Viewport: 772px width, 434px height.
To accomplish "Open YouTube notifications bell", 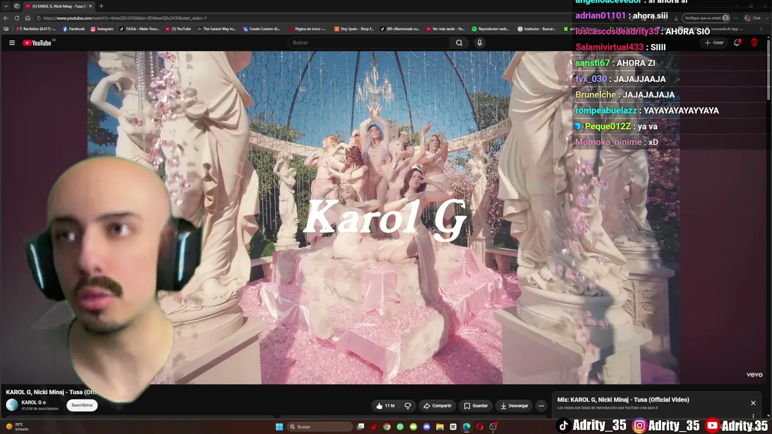I will (737, 43).
